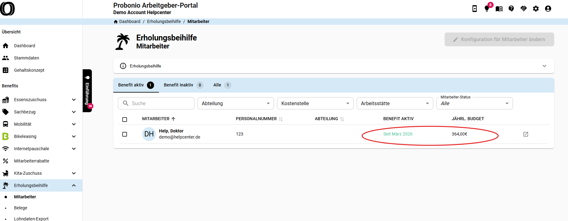Click the Sachbezug tag icon
The width and height of the screenshot is (568, 221).
click(6, 112)
